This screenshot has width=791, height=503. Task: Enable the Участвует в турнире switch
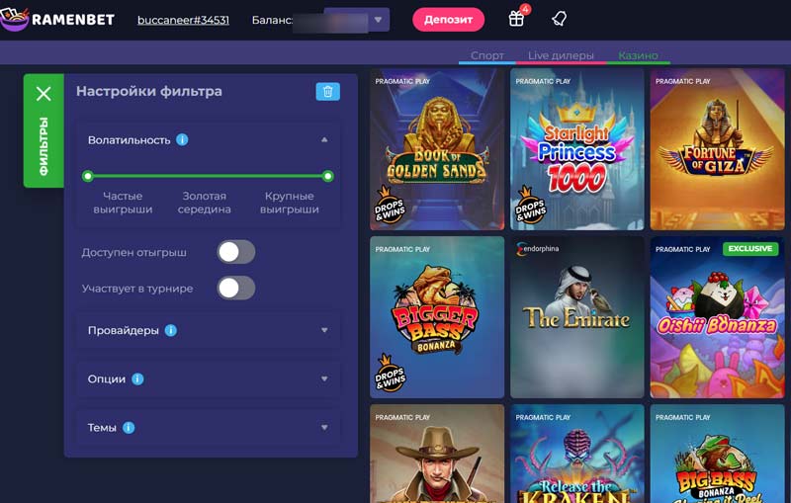(x=236, y=288)
